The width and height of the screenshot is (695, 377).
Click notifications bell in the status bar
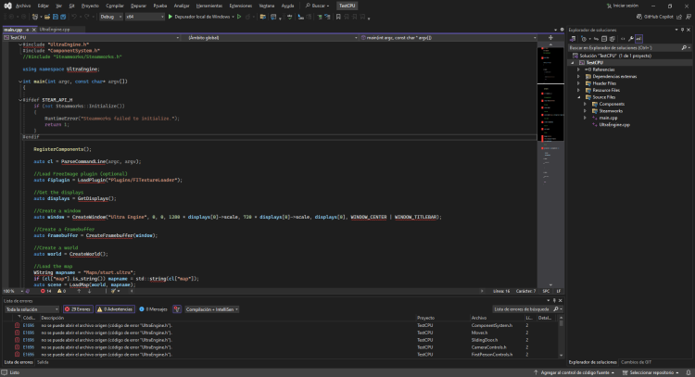click(689, 372)
